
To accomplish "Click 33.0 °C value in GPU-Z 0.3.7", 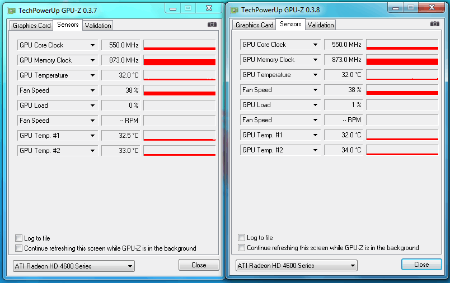I will pos(121,151).
